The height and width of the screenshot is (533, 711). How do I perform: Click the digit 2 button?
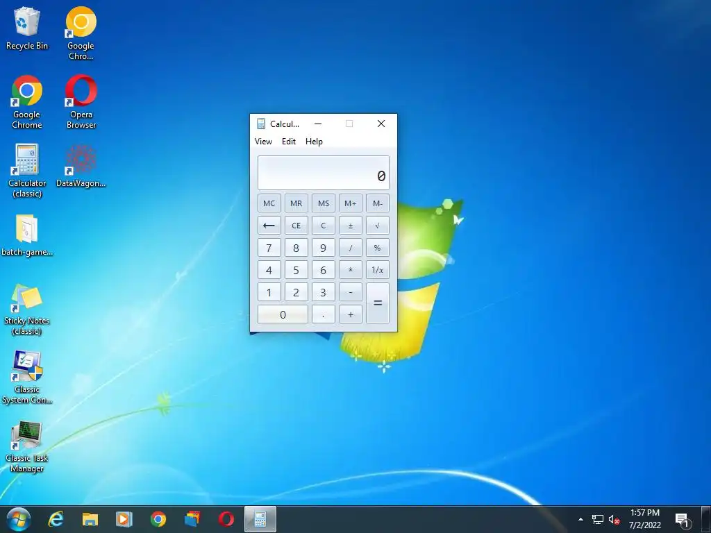[x=296, y=292]
